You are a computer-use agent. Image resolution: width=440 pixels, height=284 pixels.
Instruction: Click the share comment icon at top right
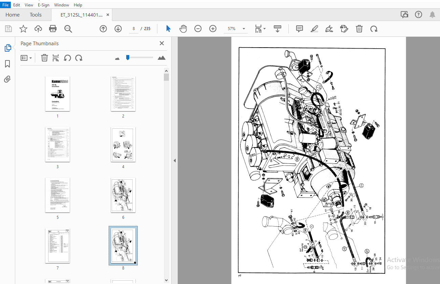pyautogui.click(x=404, y=15)
